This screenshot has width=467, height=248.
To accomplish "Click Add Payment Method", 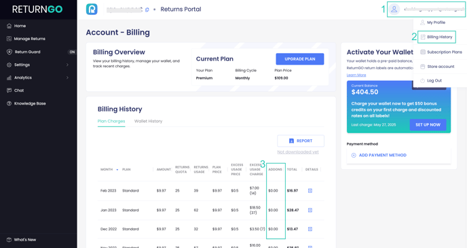I will coord(379,155).
